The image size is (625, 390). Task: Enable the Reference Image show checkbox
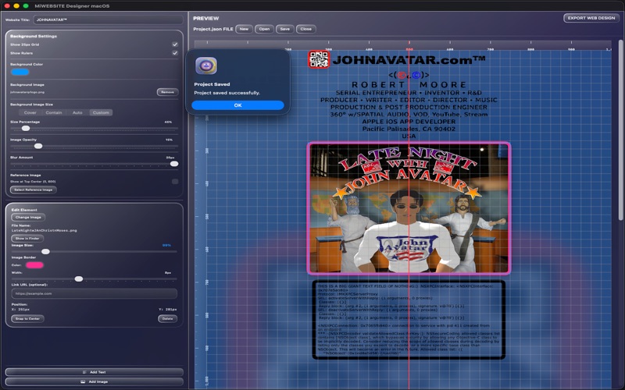coord(174,182)
